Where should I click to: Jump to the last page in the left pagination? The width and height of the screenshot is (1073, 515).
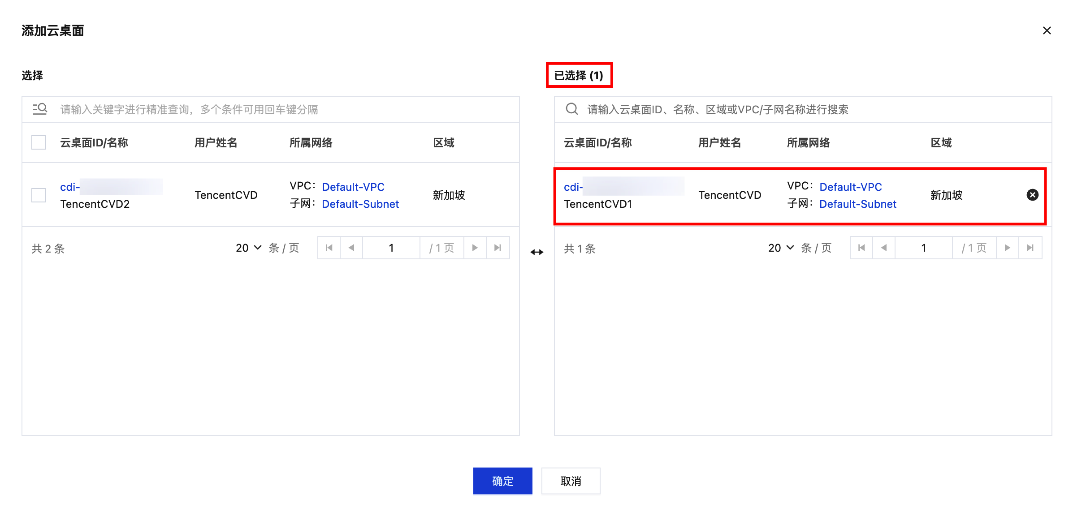click(498, 248)
